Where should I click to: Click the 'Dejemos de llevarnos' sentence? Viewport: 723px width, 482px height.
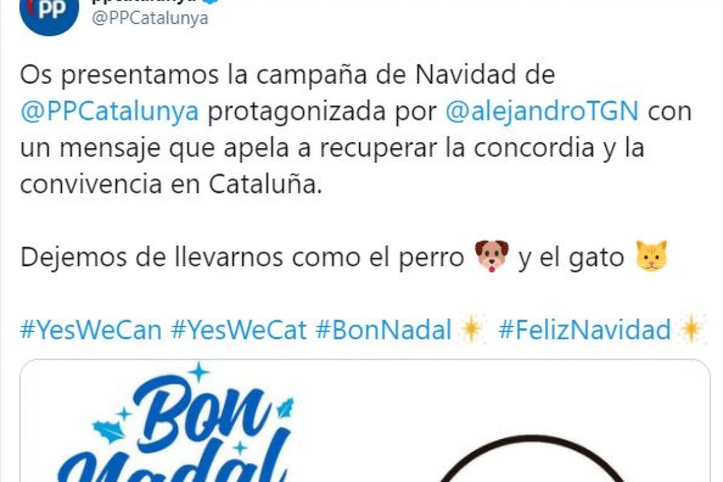(x=345, y=257)
